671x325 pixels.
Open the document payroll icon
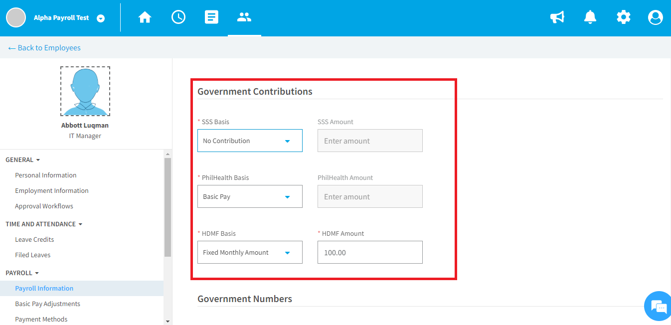click(x=211, y=17)
